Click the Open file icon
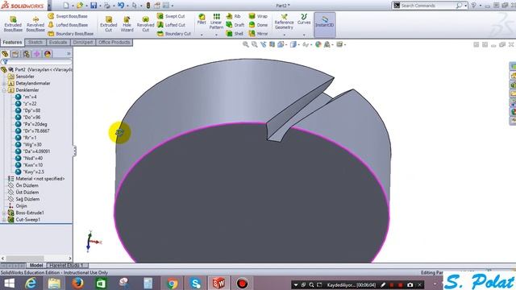Image resolution: width=516 pixels, height=290 pixels. point(80,6)
